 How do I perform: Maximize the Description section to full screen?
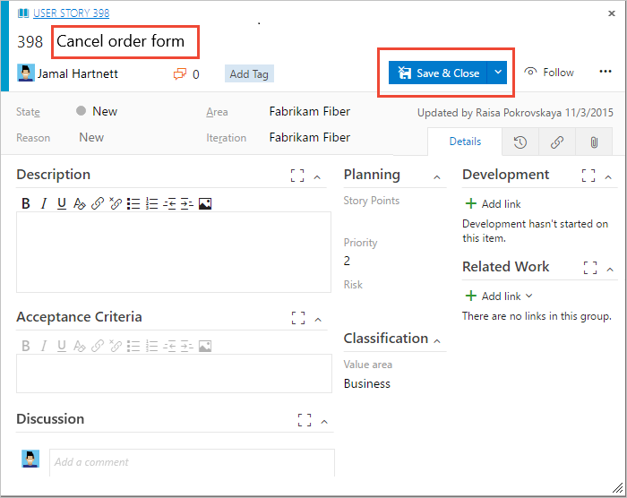click(x=297, y=176)
